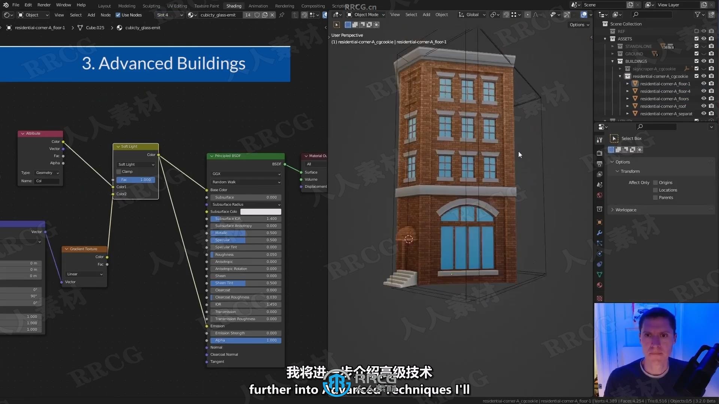Pin the node editor material
This screenshot has width=719, height=404.
(x=282, y=15)
